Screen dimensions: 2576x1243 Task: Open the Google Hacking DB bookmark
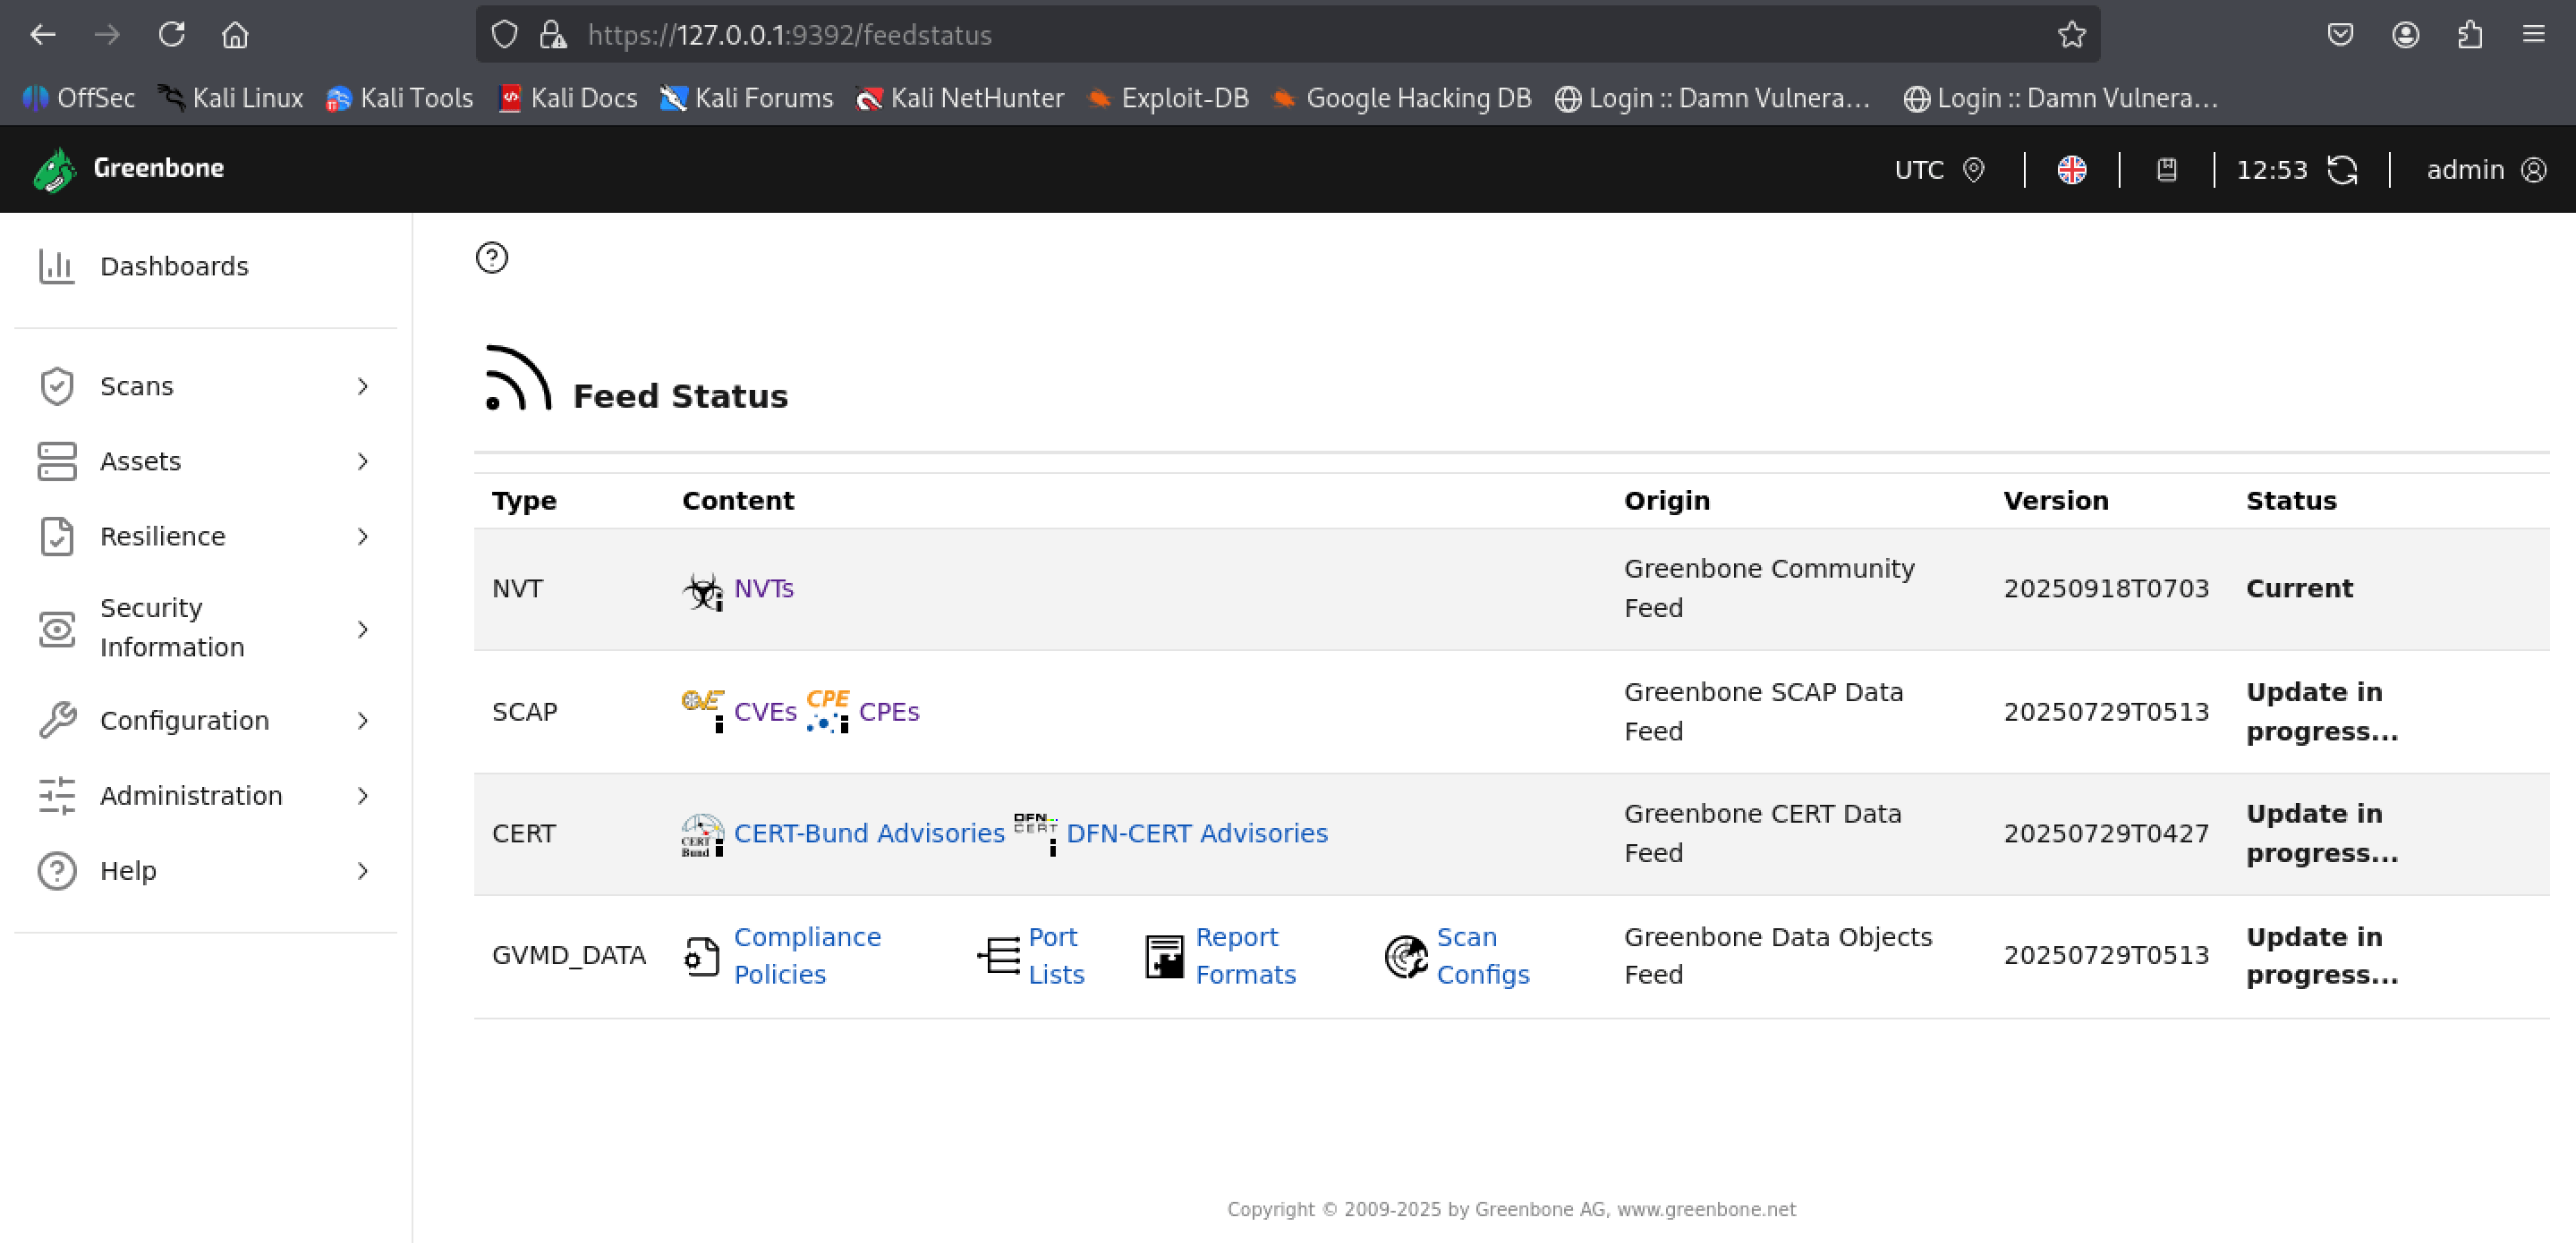[x=1402, y=98]
